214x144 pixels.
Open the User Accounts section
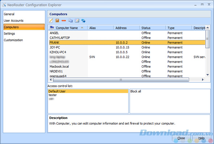(24, 21)
